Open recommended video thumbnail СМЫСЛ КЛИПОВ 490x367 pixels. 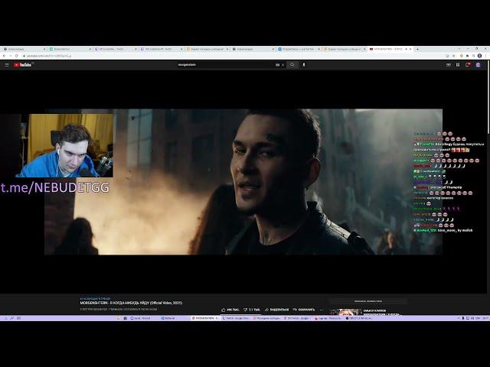(x=346, y=311)
